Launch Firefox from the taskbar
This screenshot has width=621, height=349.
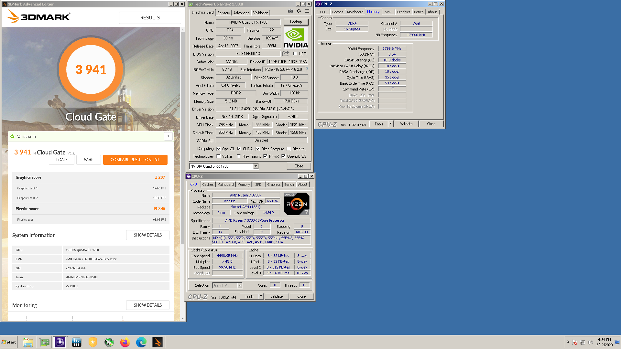pyautogui.click(x=125, y=342)
